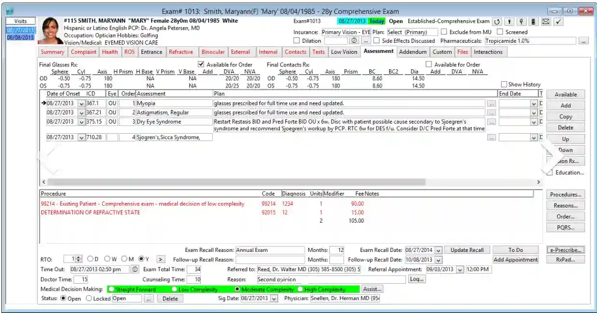
Task: Check the Exclude from MU box
Action: [x=443, y=32]
